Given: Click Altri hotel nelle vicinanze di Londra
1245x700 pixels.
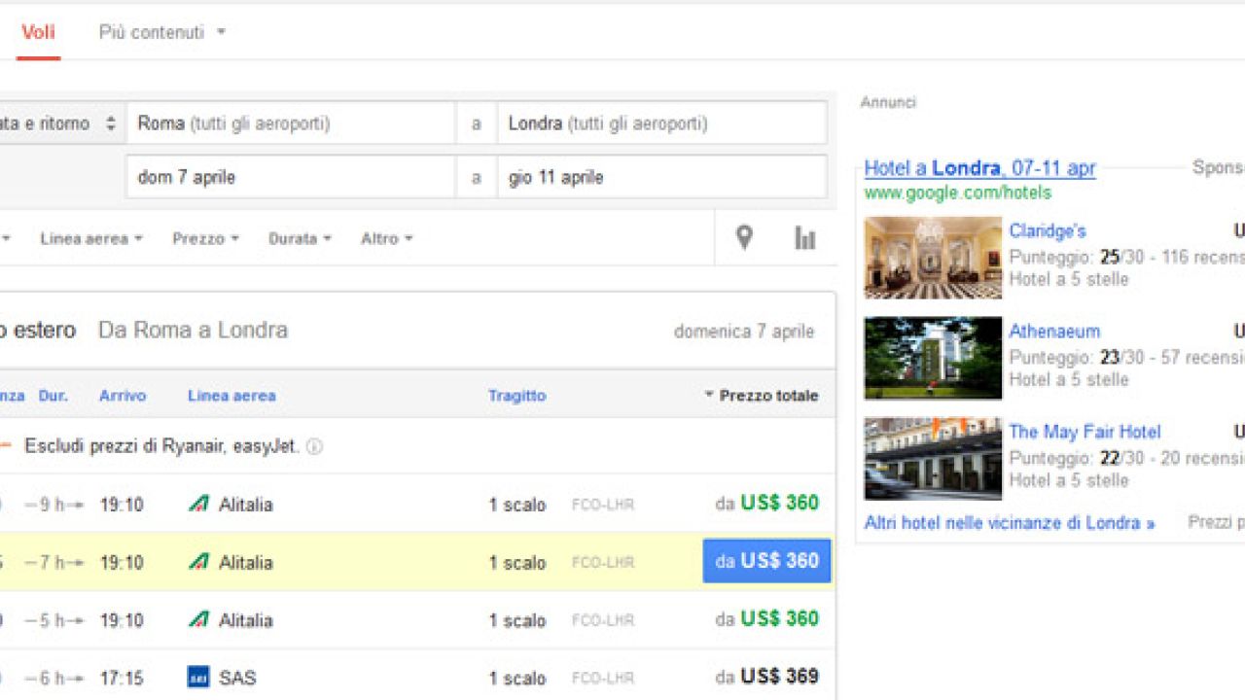Looking at the screenshot, I should 1009,523.
